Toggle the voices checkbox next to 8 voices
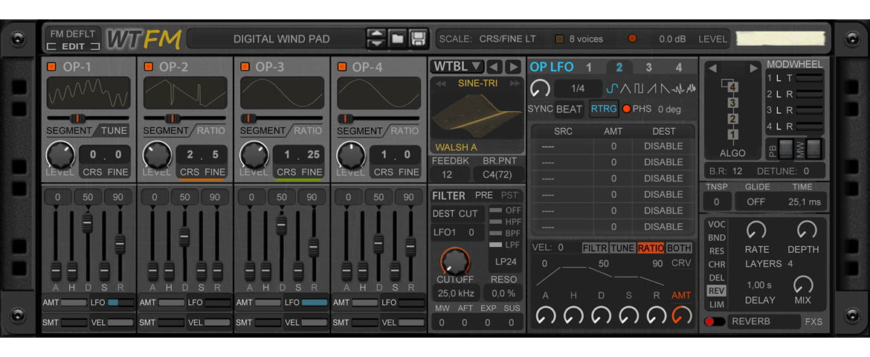The height and width of the screenshot is (357, 870). click(559, 39)
